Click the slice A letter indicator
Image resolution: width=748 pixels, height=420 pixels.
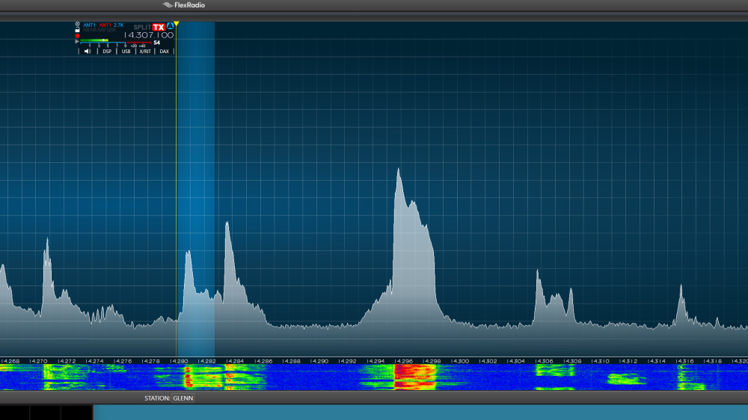[x=171, y=25]
